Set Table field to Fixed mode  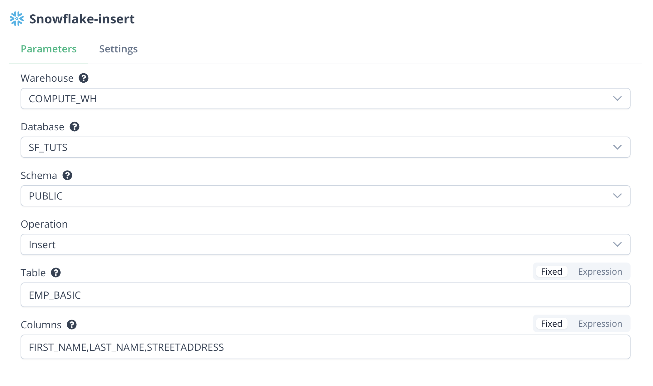551,272
